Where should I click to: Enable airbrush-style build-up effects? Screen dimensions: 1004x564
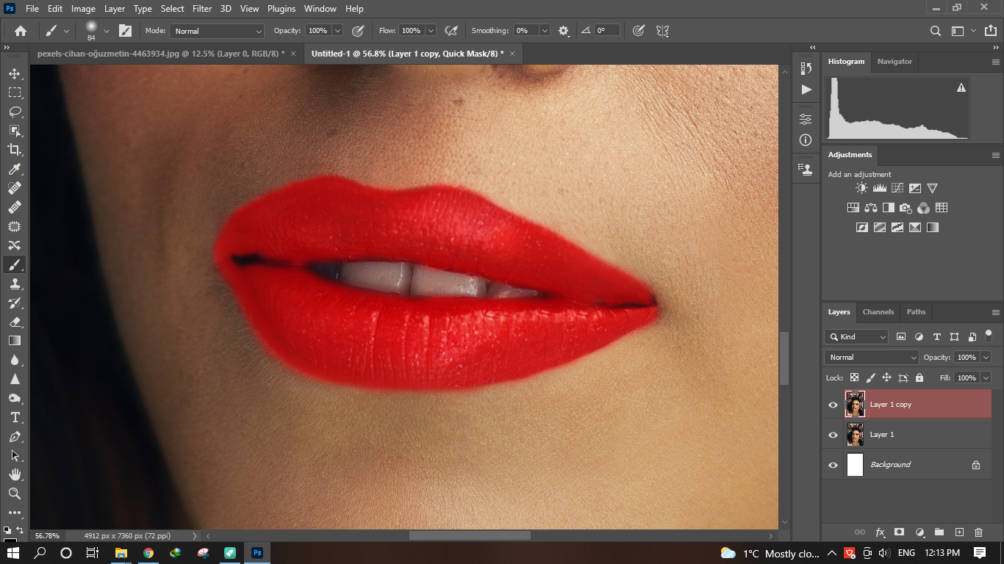click(452, 31)
